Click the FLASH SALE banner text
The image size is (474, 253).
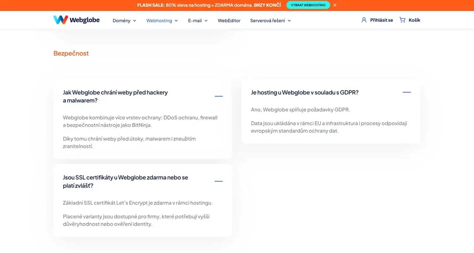coord(209,5)
